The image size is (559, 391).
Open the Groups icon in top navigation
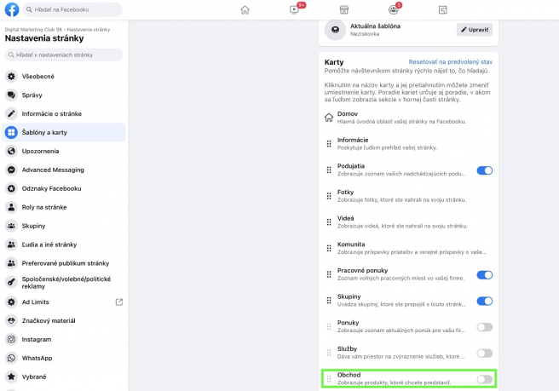pos(393,10)
